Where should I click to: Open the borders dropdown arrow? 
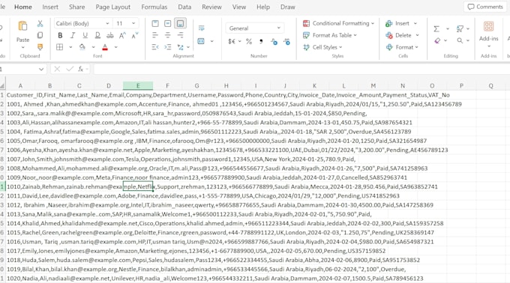click(x=70, y=47)
